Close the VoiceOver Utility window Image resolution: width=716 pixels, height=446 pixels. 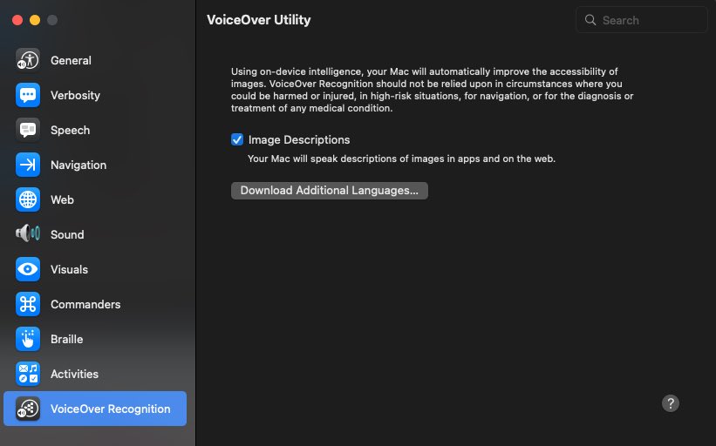click(17, 20)
